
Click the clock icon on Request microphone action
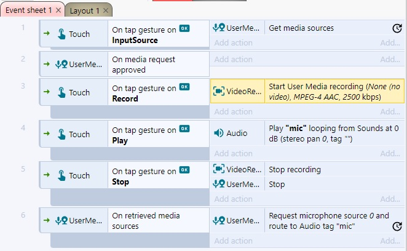[397, 226]
